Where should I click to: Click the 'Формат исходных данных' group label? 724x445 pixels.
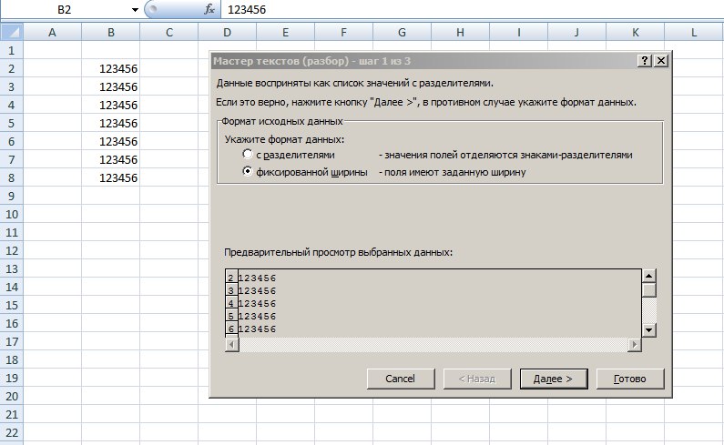(281, 121)
